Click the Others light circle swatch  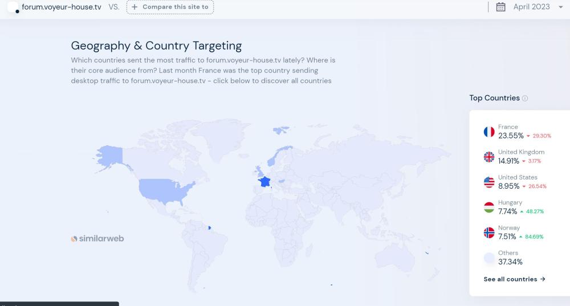click(x=488, y=258)
